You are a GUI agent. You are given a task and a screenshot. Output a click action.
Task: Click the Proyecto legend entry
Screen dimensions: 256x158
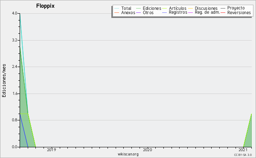click(236, 8)
